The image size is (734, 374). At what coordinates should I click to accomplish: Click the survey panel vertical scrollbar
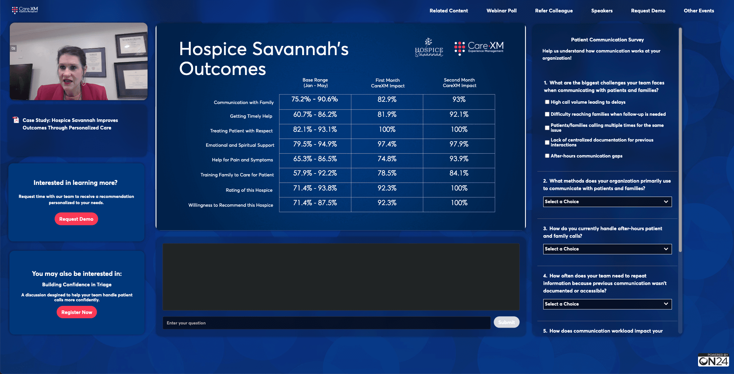(680, 140)
